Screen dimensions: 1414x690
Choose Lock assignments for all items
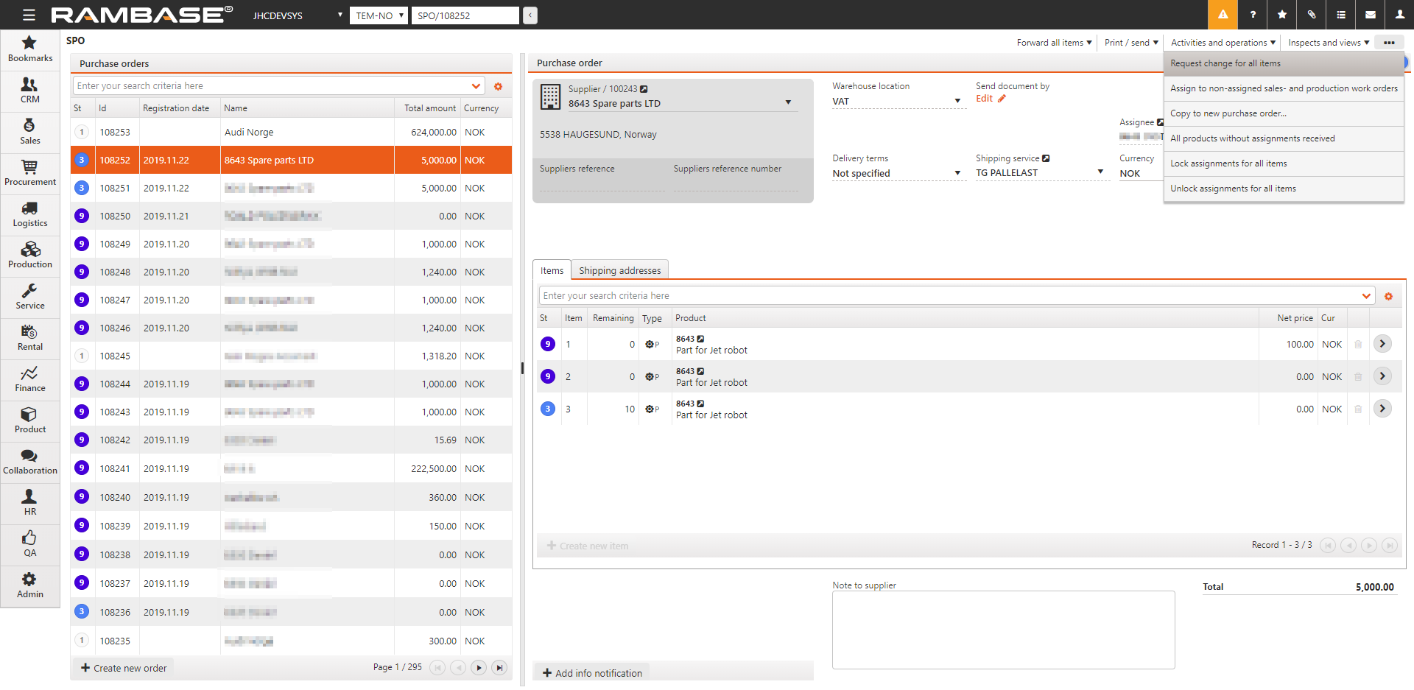click(x=1228, y=163)
